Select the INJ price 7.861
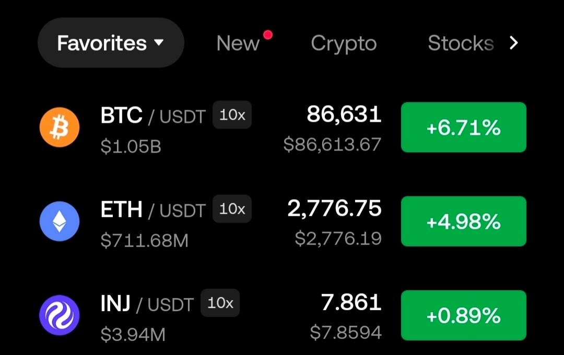Viewport: 564px width, 355px height. (351, 302)
